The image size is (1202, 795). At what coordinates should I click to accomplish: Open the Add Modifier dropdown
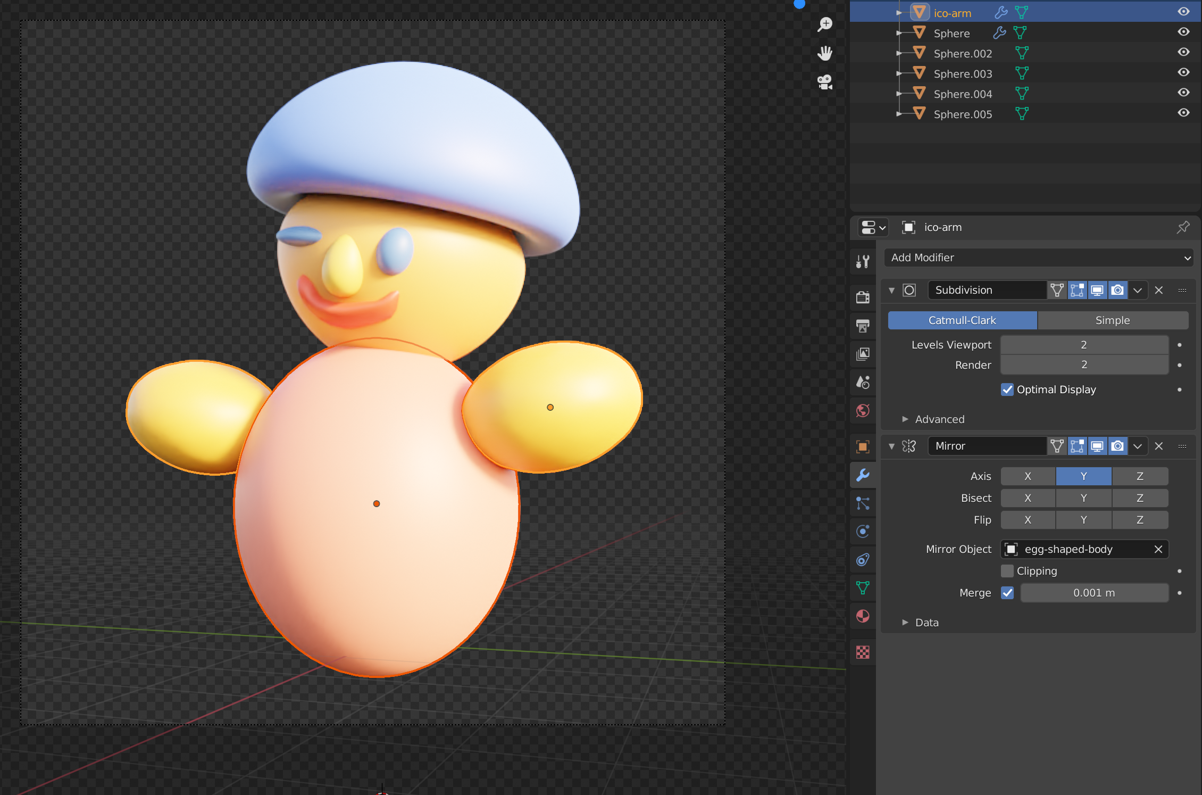1039,258
